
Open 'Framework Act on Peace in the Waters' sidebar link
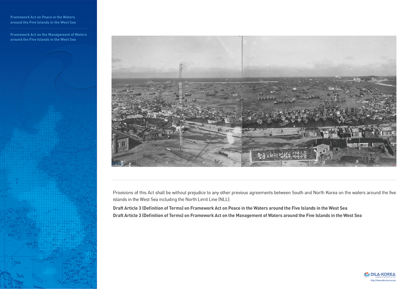tap(43, 20)
